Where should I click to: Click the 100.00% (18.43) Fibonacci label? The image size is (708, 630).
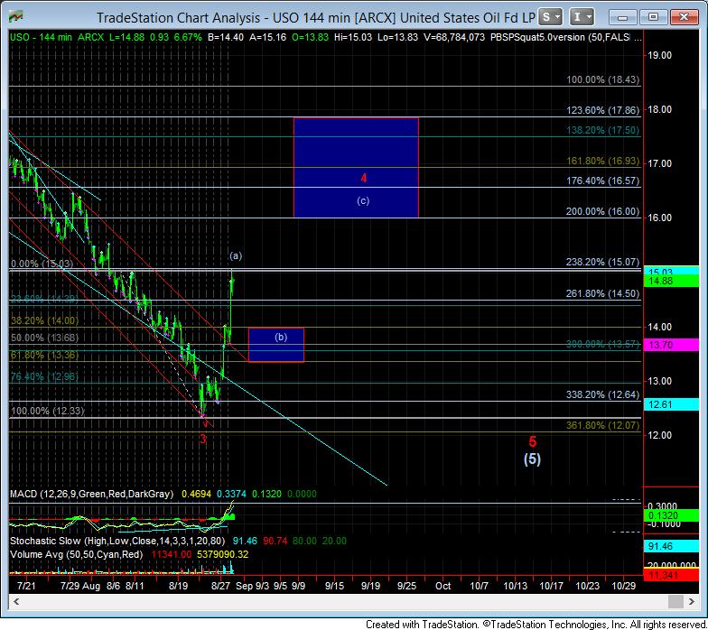click(603, 79)
